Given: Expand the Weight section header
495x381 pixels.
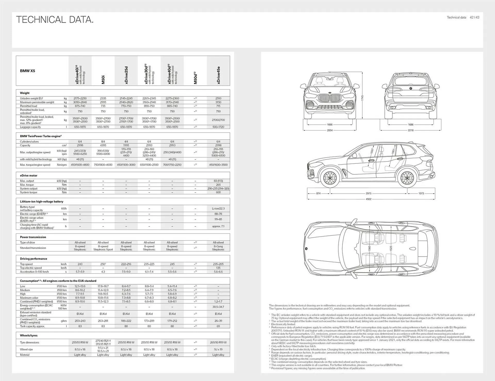Looking at the screenshot, I should coord(26,93).
